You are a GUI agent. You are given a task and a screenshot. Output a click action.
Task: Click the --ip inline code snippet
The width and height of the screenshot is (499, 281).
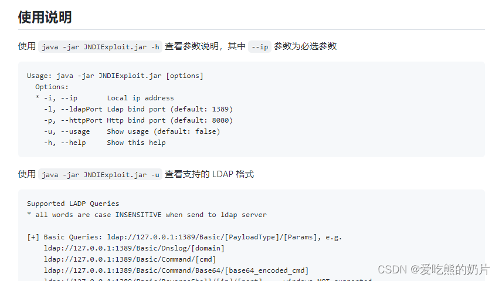click(260, 47)
